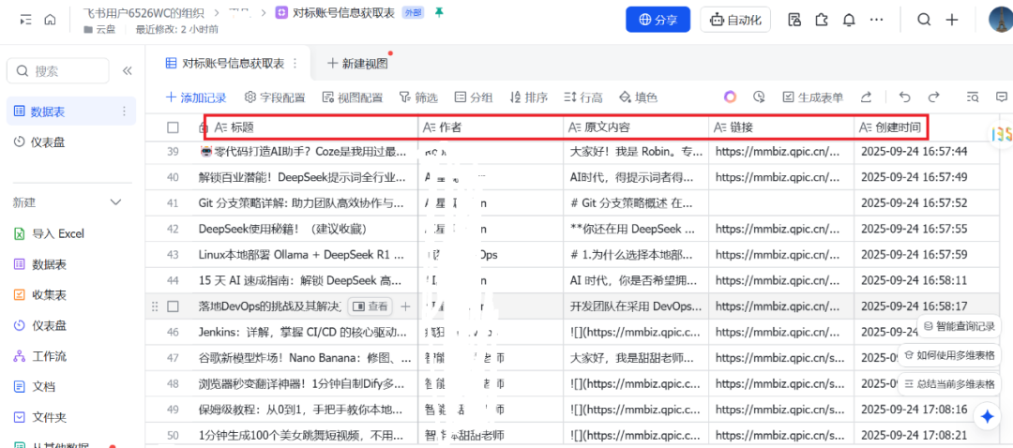This screenshot has width=1013, height=448.
Task: Click the share-arrow export icon in toolbar
Action: pyautogui.click(x=867, y=97)
